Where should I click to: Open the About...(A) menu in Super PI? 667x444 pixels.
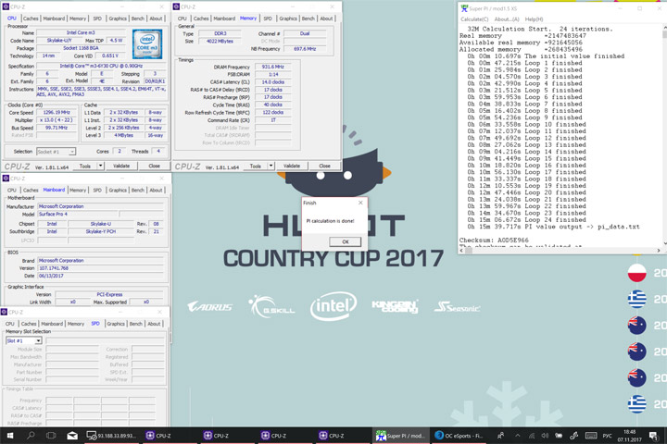click(506, 19)
